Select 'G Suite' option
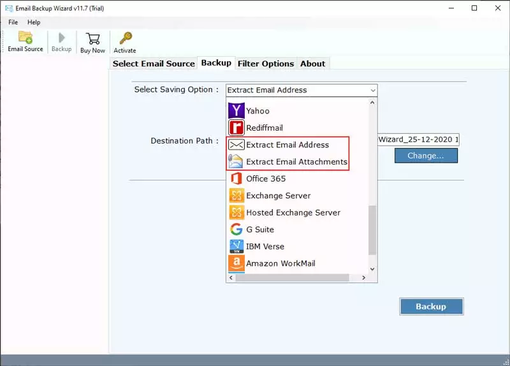510x366 pixels. coord(260,230)
